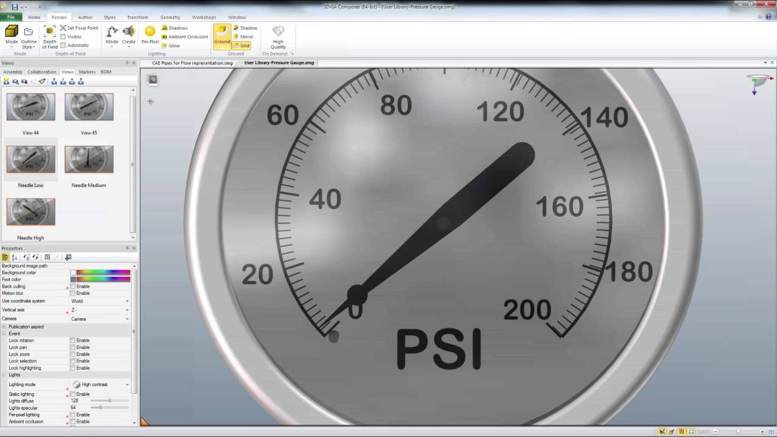Toggle ground Mirror option

243,36
